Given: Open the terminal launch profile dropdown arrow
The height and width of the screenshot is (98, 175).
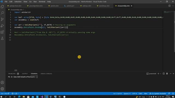Looking at the screenshot, I should pos(161,73).
